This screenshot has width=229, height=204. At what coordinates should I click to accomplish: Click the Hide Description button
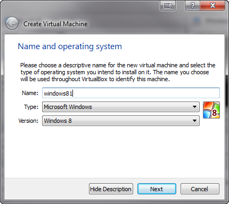[x=111, y=189]
